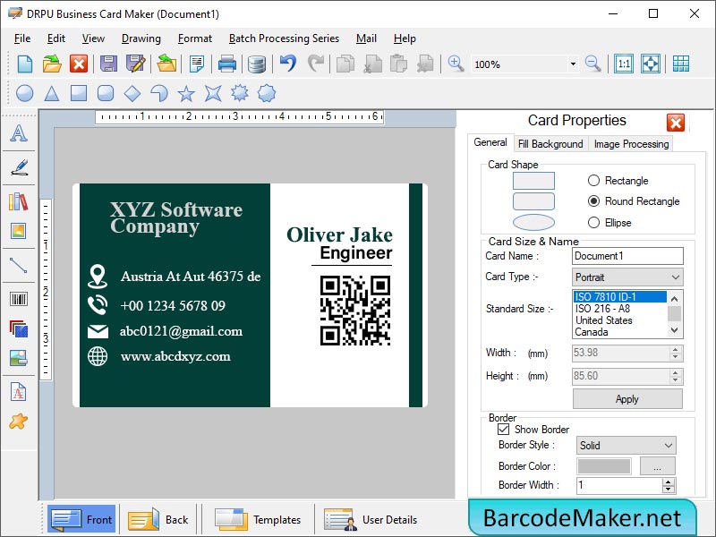The image size is (716, 537).
Task: Select the Round Rectangle card shape
Action: click(x=593, y=200)
